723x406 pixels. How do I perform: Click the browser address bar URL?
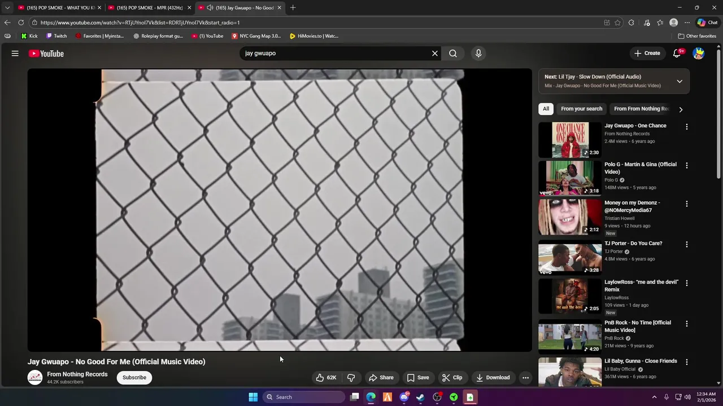[140, 23]
